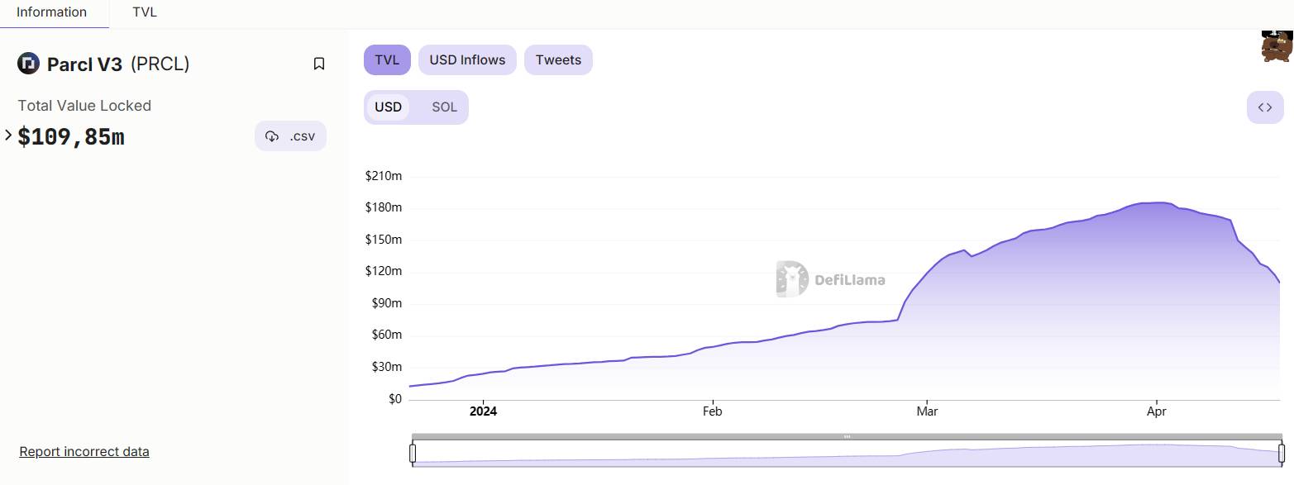1294x485 pixels.
Task: Click the $0 axis label
Action: coord(394,399)
